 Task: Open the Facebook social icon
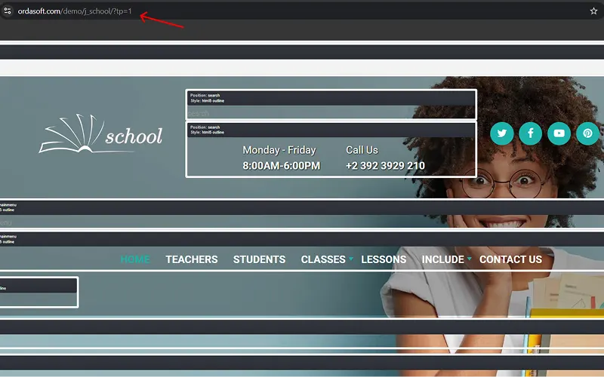[531, 133]
